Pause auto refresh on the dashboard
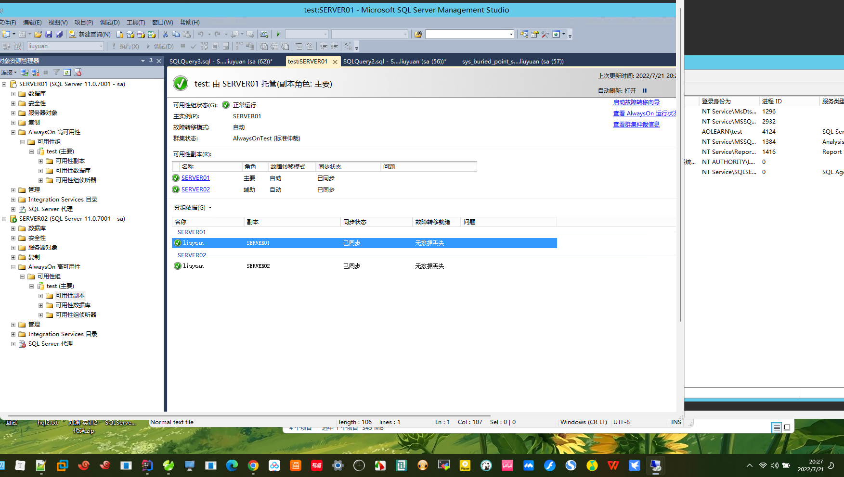Screen dimensions: 844x477 [x=645, y=90]
